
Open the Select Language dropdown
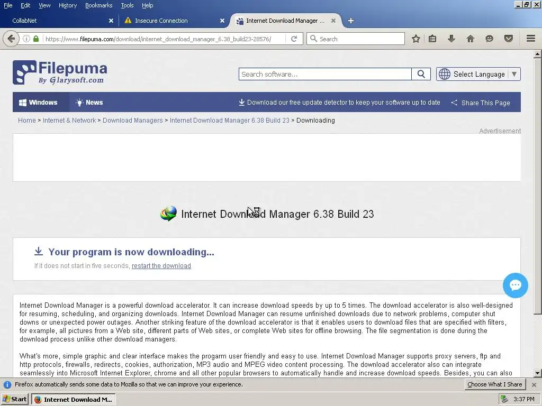[x=478, y=74]
